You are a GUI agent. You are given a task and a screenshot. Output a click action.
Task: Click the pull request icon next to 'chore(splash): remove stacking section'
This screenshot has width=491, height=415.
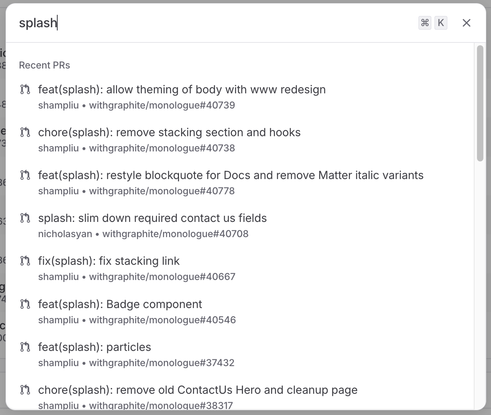click(25, 133)
